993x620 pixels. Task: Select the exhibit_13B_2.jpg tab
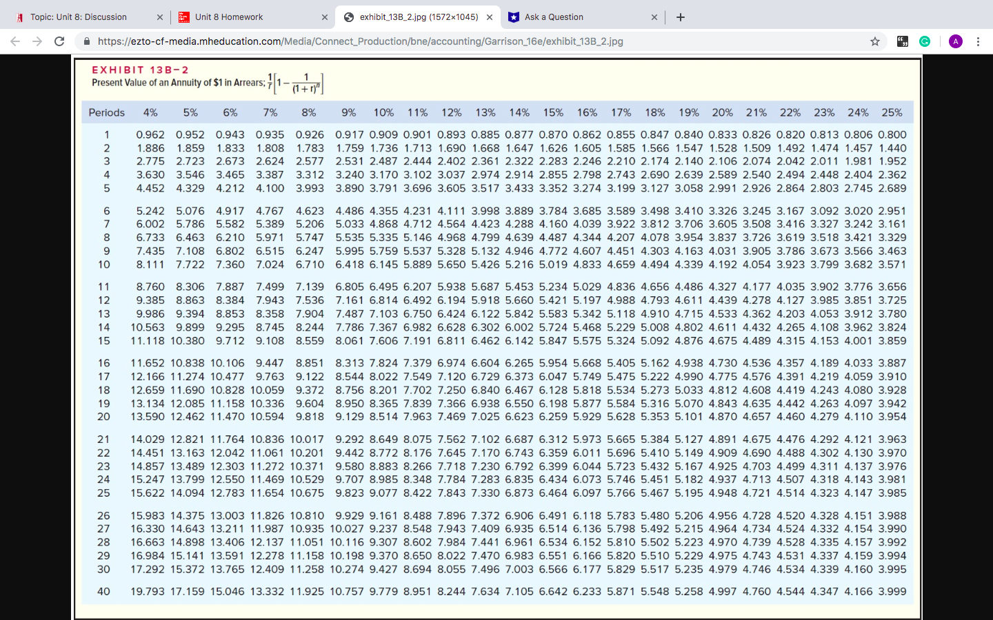[x=419, y=17]
